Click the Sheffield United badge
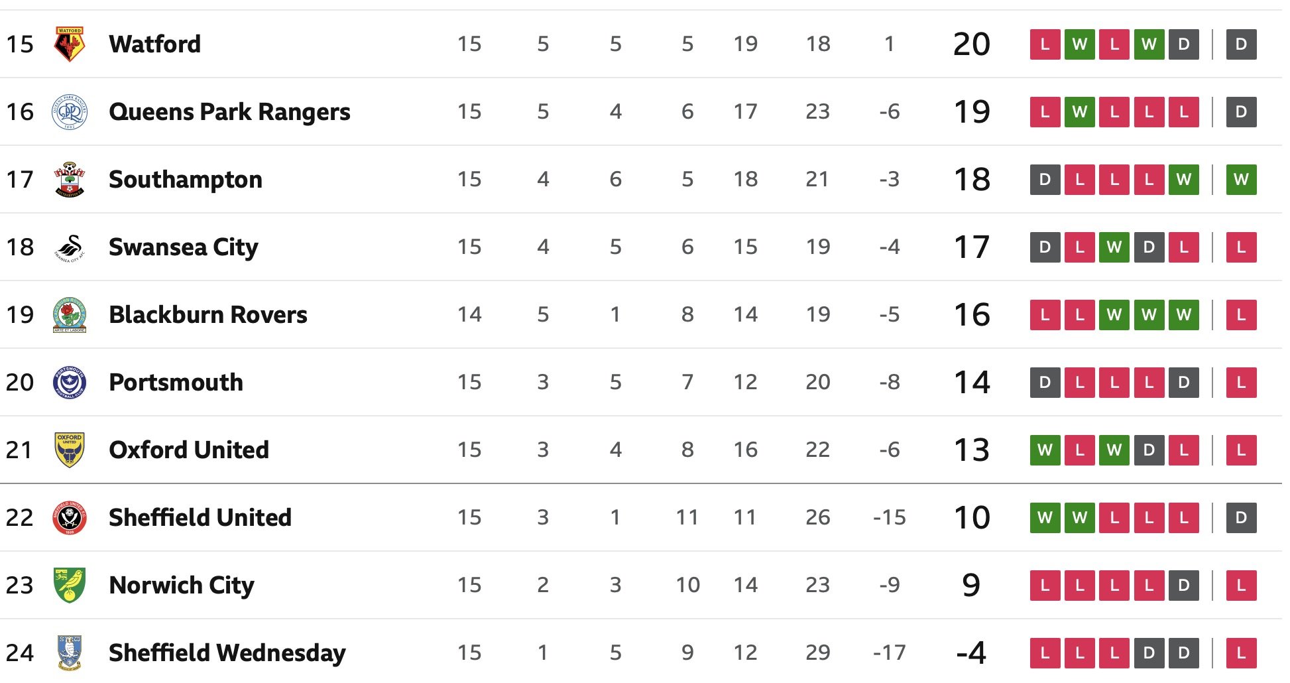This screenshot has width=1290, height=683. point(70,518)
